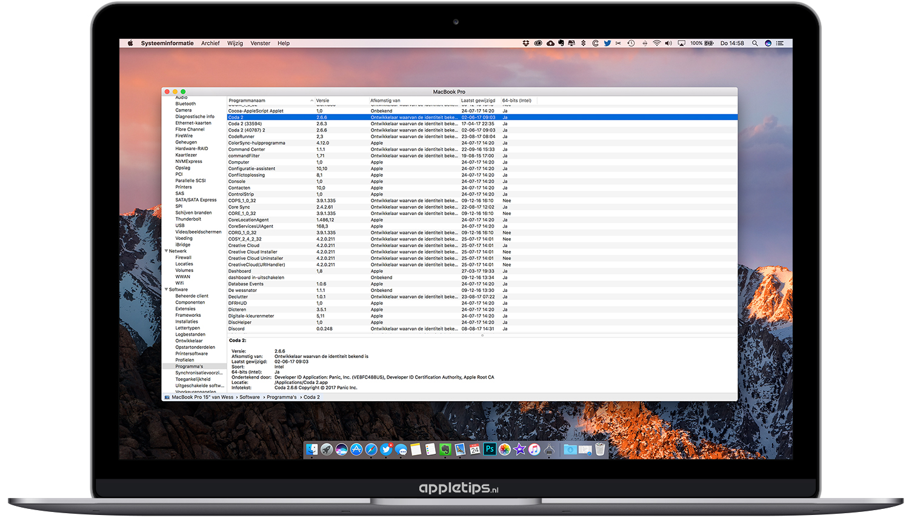Select the Creative Cloud Installer row
909x518 pixels.
click(482, 252)
